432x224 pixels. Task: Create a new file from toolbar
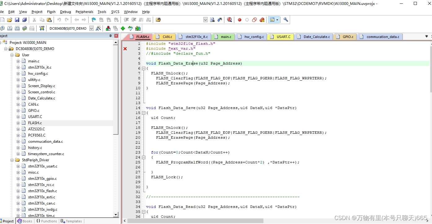click(2, 20)
